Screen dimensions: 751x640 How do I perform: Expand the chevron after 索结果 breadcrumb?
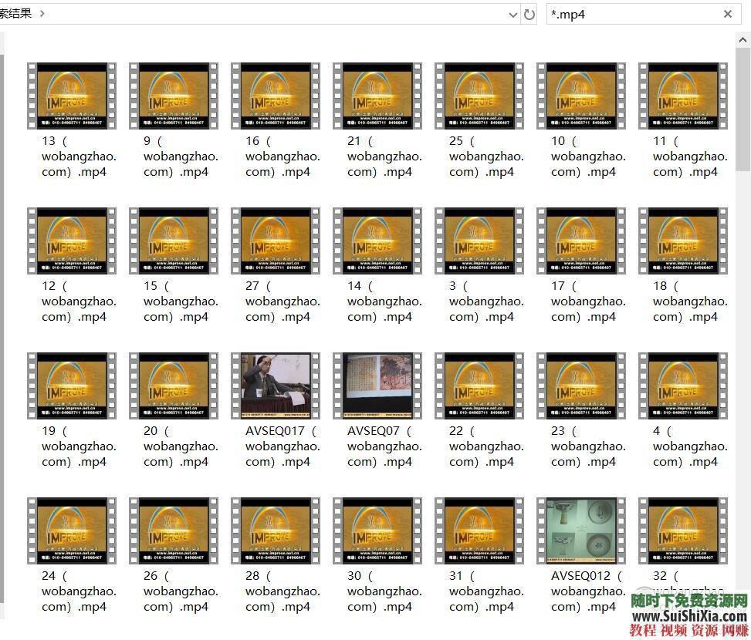pyautogui.click(x=42, y=14)
